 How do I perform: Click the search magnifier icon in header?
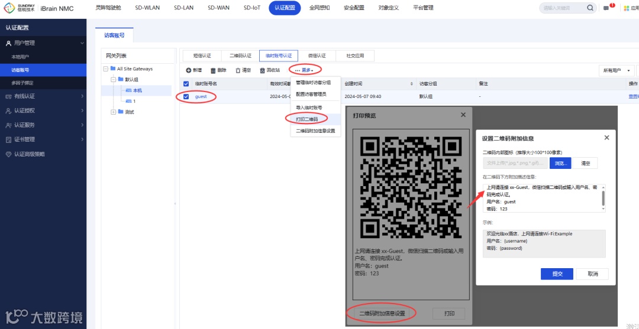[x=590, y=8]
